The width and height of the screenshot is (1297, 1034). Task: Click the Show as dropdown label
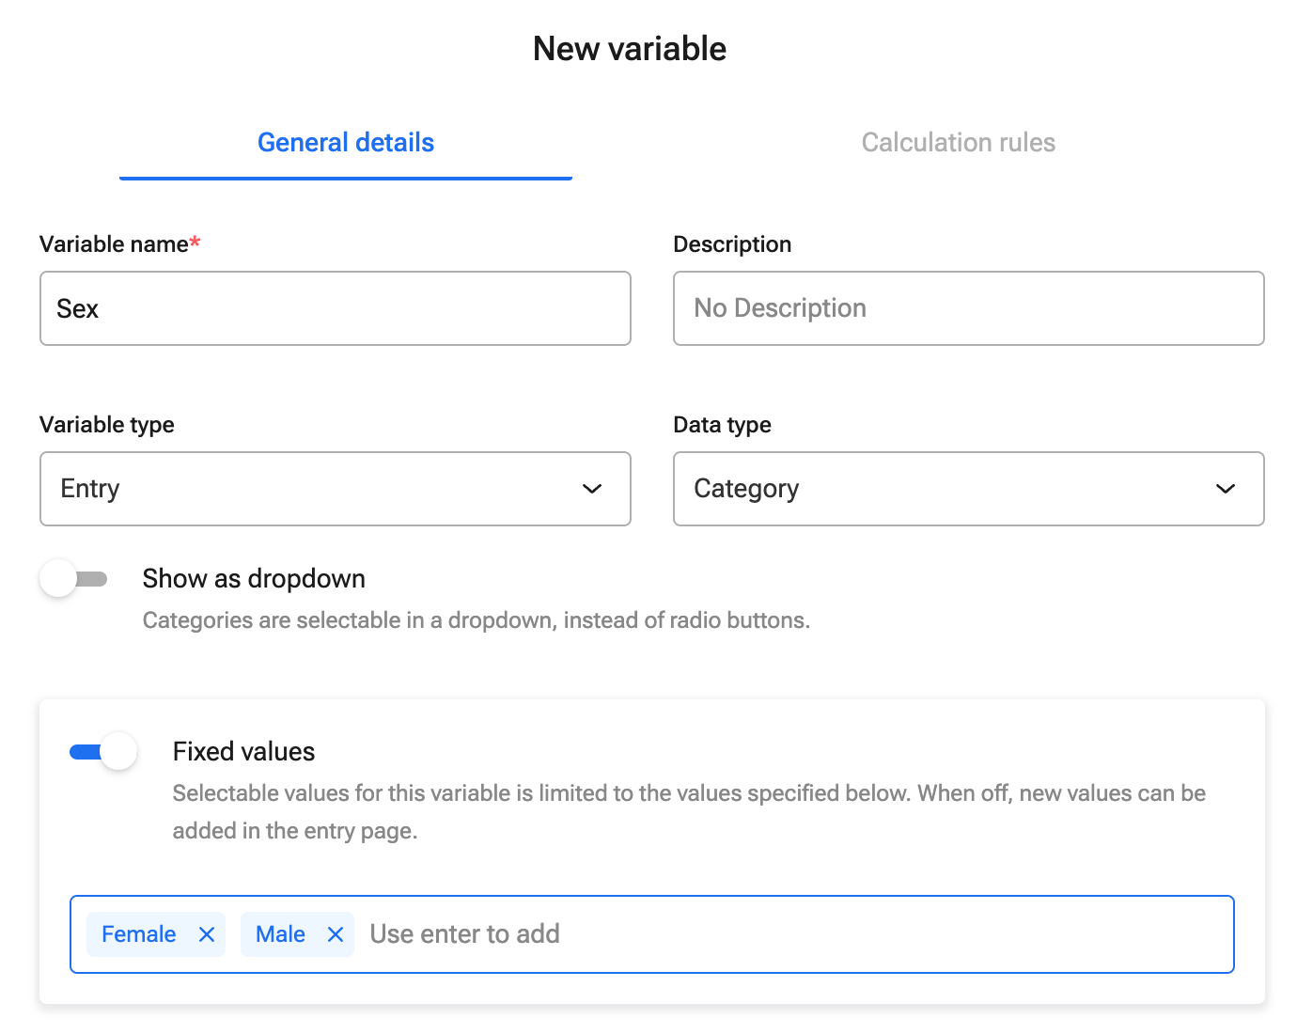coord(253,578)
